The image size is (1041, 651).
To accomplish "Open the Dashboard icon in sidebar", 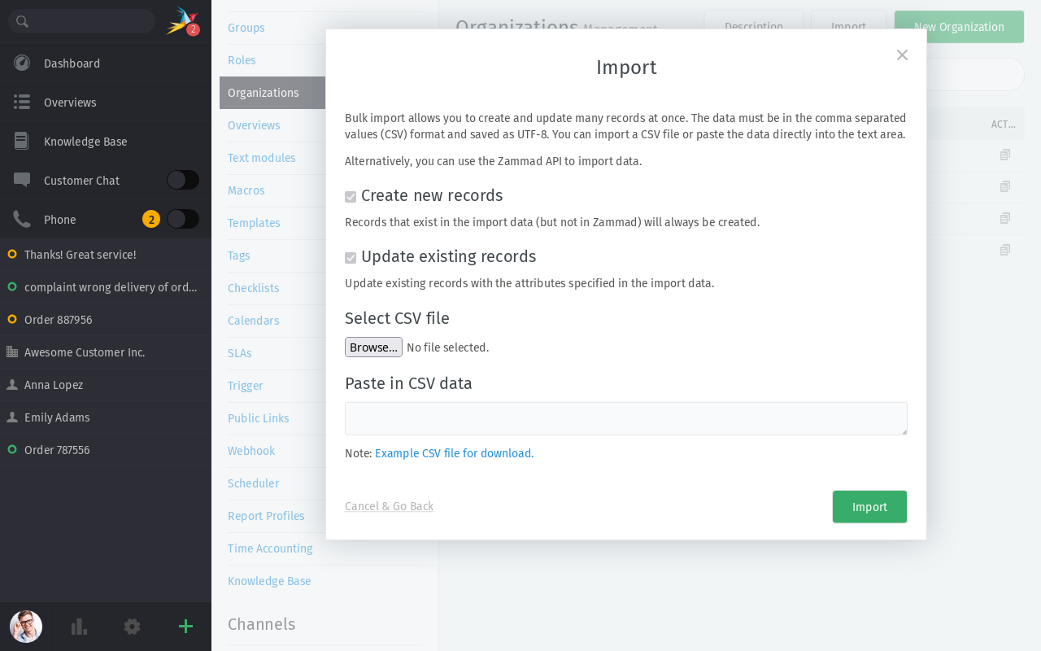I will [x=22, y=63].
